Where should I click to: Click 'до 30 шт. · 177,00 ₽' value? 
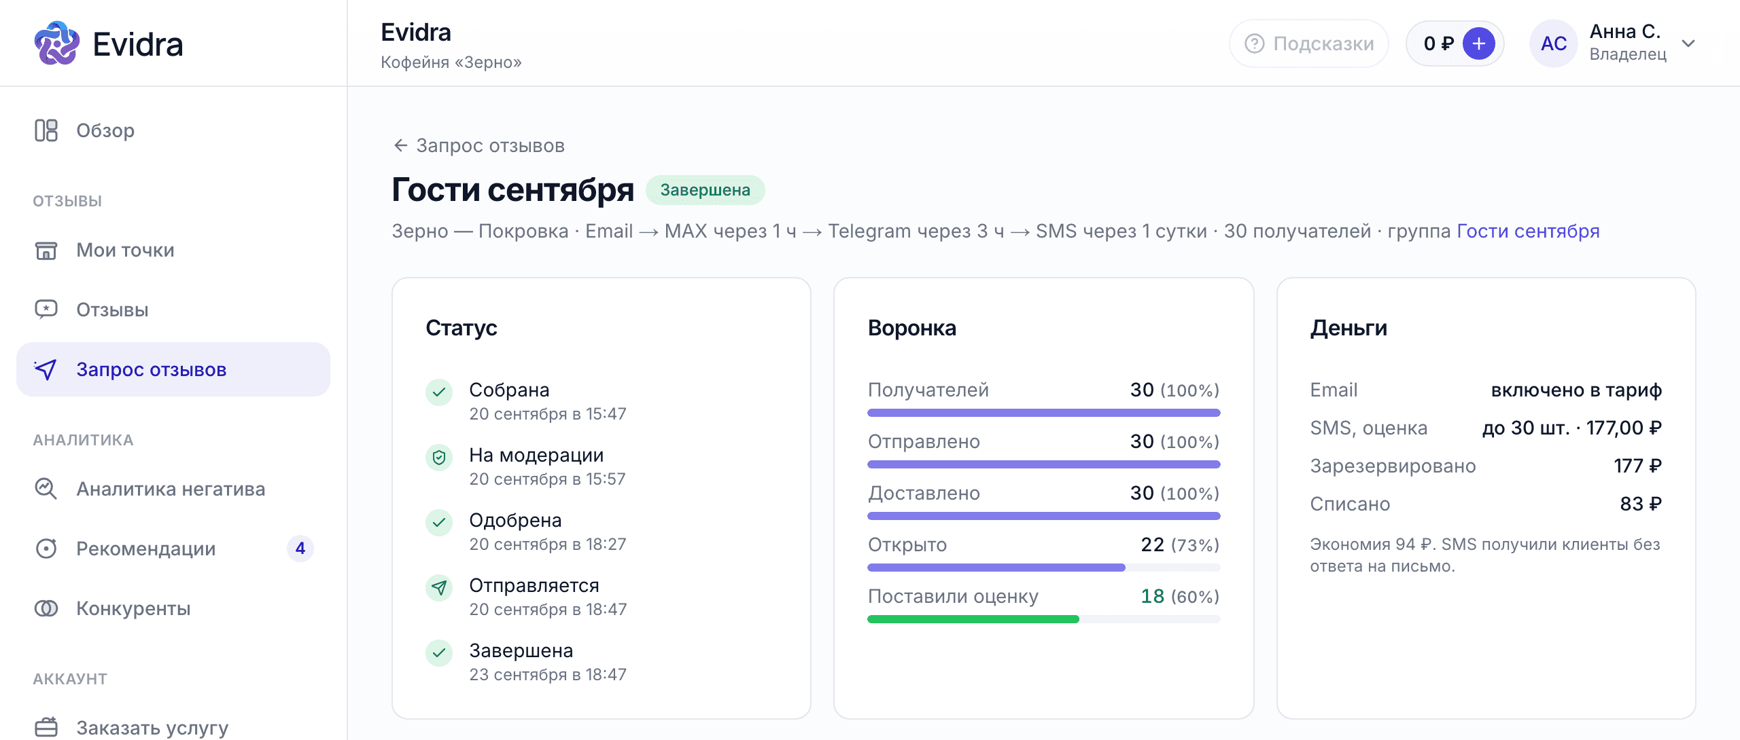click(x=1571, y=428)
